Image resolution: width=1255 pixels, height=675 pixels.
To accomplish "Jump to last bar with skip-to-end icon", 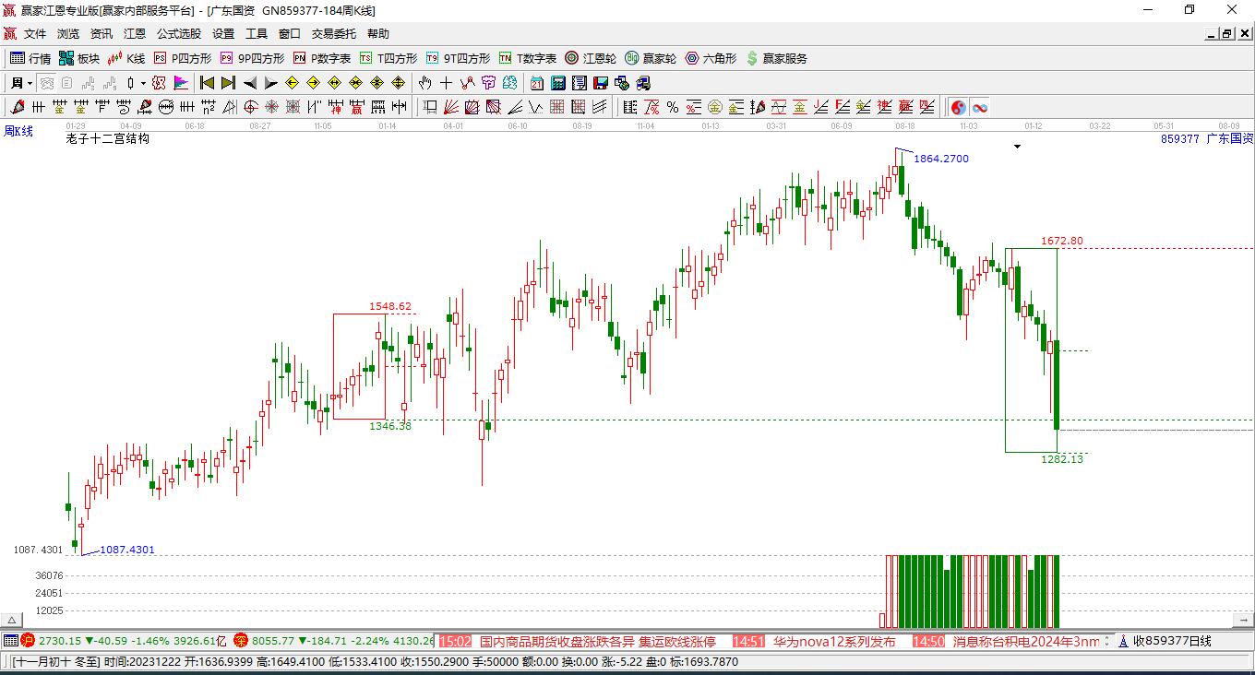I will [x=228, y=83].
